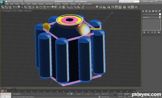Open the Modifiers menu

tap(35, 4)
